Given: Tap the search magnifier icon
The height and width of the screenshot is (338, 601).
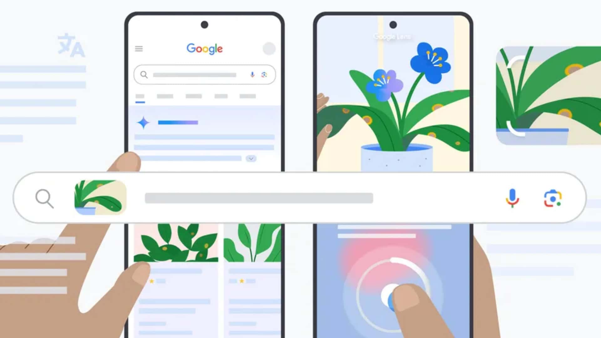Looking at the screenshot, I should click(44, 198).
